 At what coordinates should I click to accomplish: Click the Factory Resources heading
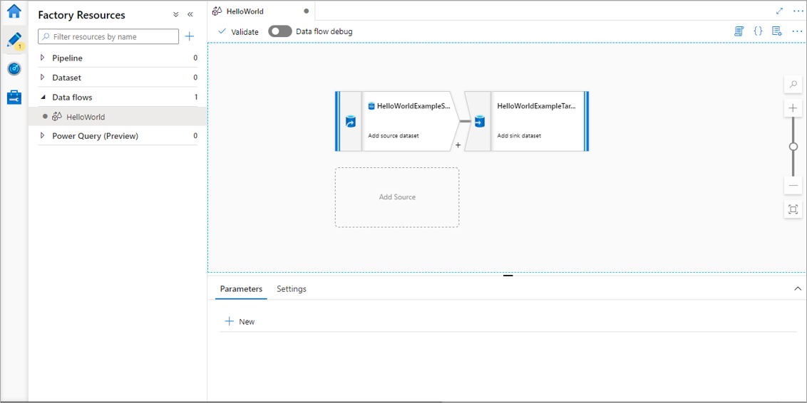coord(81,15)
